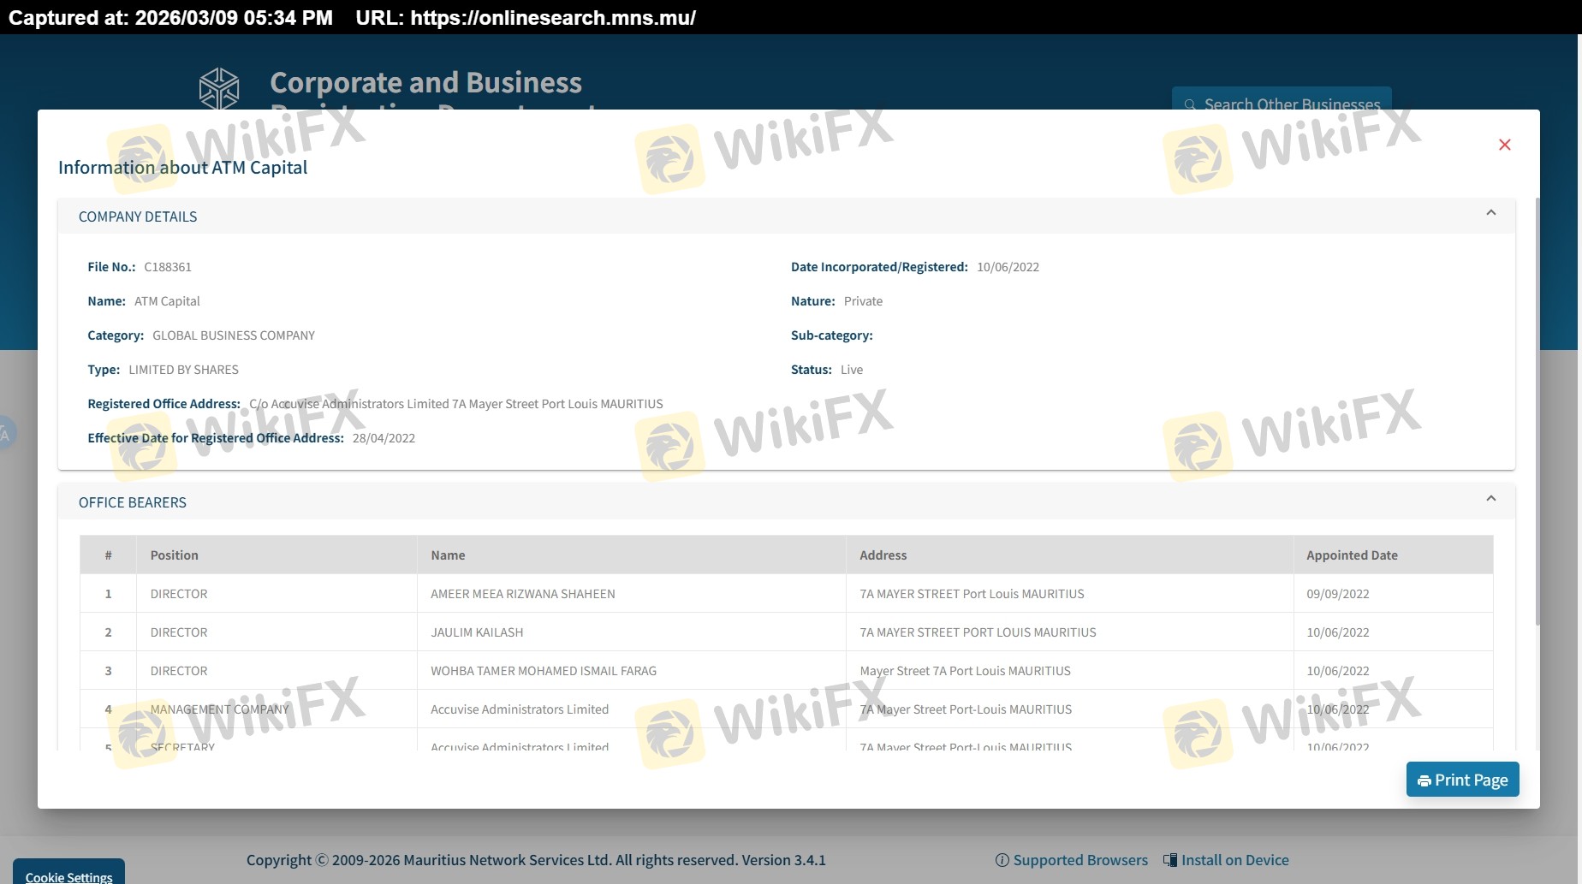The width and height of the screenshot is (1582, 884).
Task: Select the file number C188361
Action: (168, 267)
